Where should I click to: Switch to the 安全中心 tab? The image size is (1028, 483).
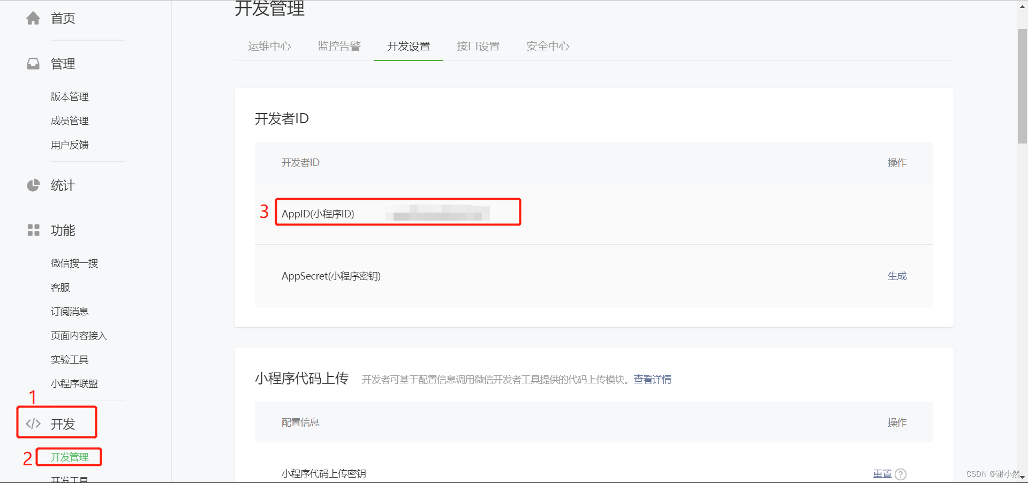(x=548, y=46)
